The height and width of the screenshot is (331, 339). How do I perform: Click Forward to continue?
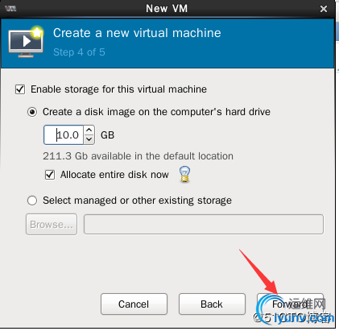point(290,304)
